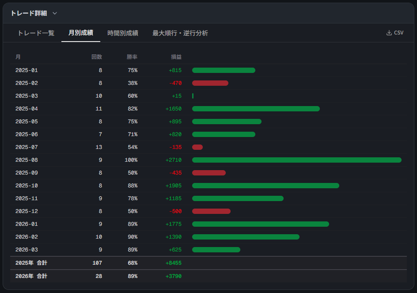
Task: Click the green bar for 2025-04
Action: [x=256, y=109]
